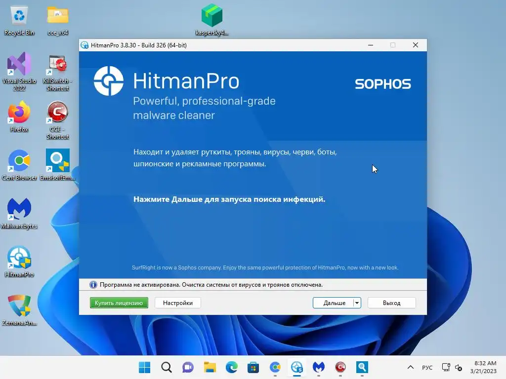Open taskbar Search
506x379 pixels.
[x=167, y=367]
